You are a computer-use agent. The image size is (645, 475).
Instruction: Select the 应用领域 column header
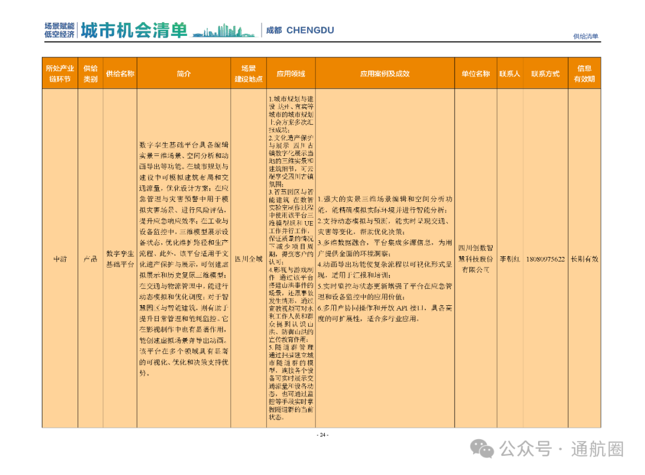point(291,73)
